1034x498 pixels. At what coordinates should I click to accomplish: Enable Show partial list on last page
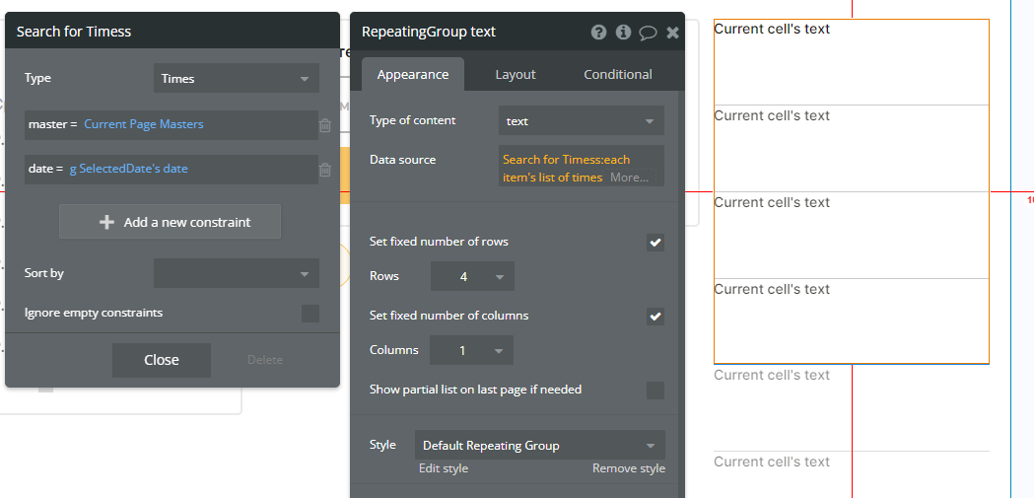point(655,391)
